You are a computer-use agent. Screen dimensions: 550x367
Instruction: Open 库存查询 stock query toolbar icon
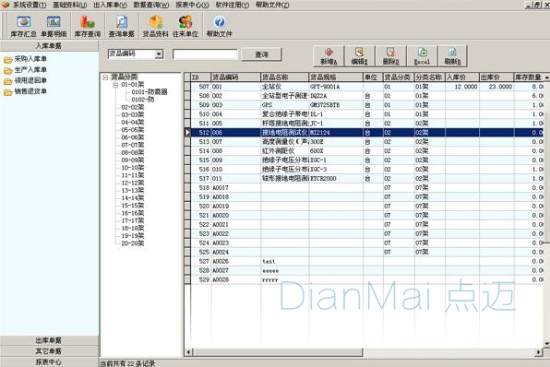pos(88,27)
